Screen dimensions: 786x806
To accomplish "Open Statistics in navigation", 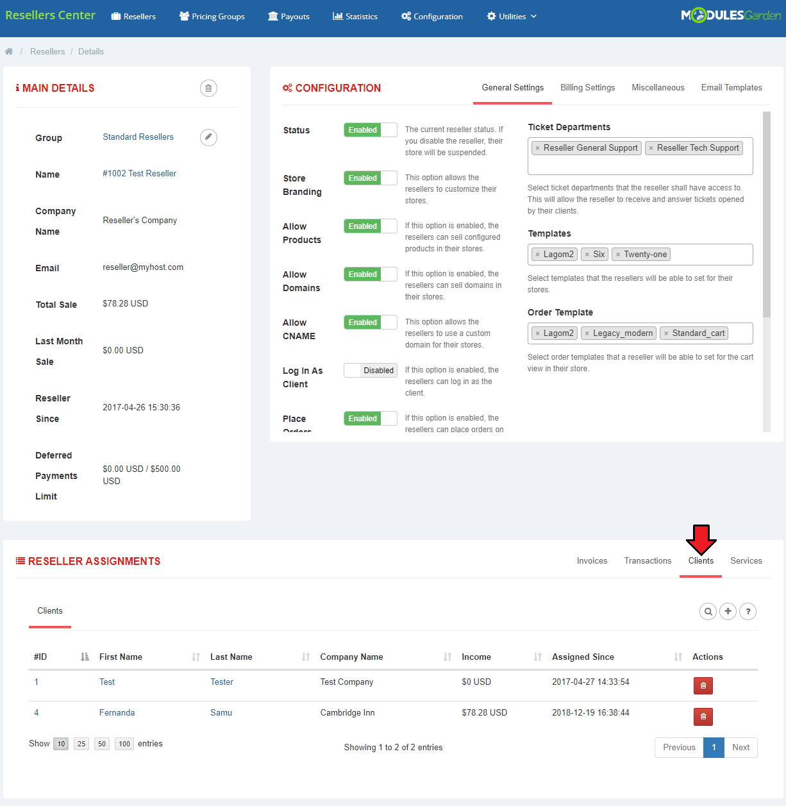I will pos(355,17).
